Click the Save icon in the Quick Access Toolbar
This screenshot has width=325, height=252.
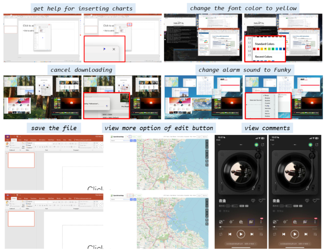(7, 136)
